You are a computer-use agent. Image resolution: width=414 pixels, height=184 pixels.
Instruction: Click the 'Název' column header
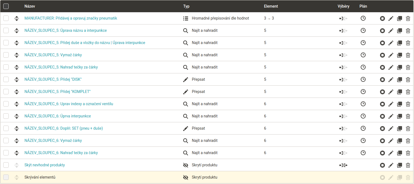[x=30, y=6]
